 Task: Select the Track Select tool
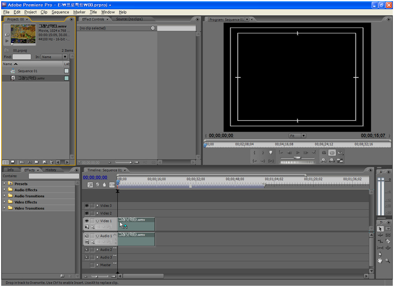tap(387, 228)
